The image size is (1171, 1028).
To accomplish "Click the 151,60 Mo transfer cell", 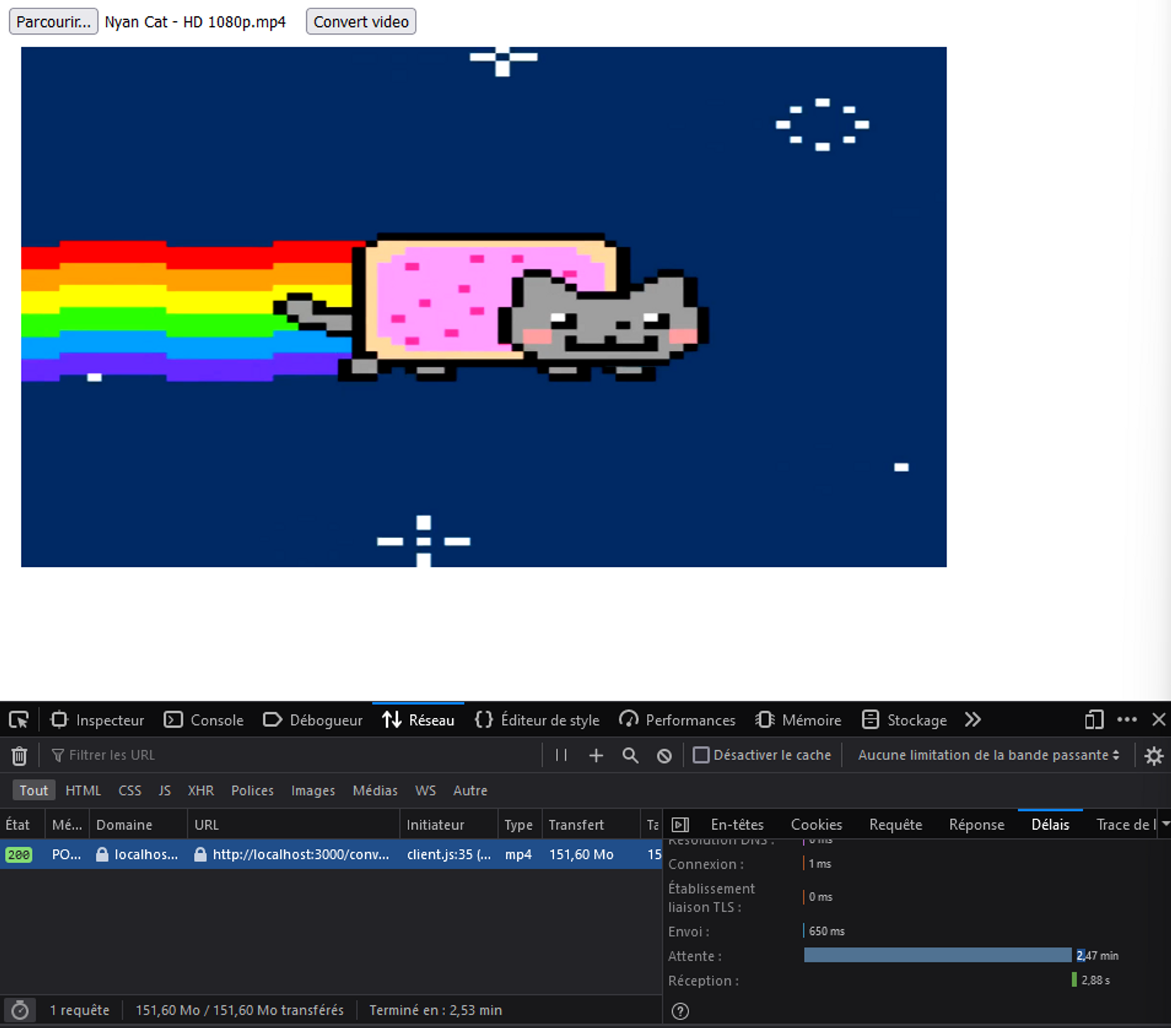I will tap(581, 855).
